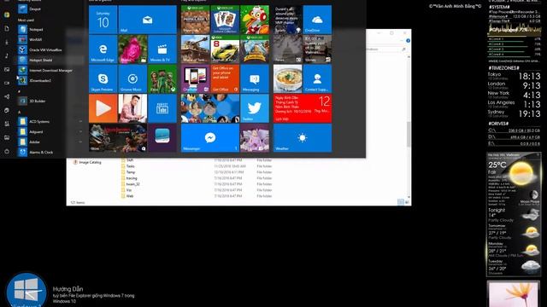Open the Contact Support tile
The height and width of the screenshot is (307, 547).
pyautogui.click(x=317, y=78)
